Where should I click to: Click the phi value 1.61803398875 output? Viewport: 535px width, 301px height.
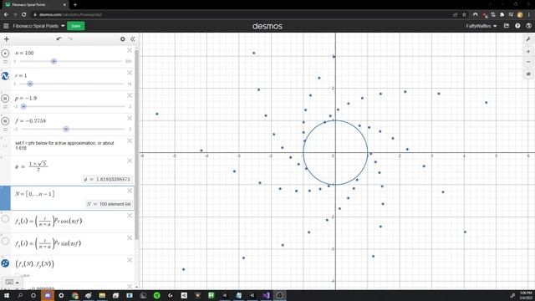coord(107,179)
